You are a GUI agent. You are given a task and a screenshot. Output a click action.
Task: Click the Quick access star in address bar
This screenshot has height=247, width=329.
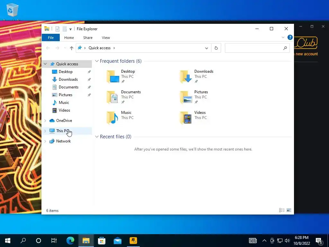(80, 48)
